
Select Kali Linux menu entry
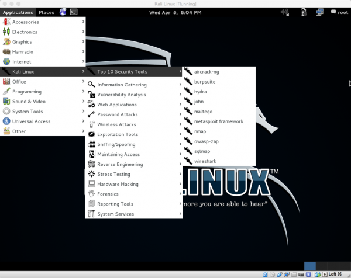[43, 71]
